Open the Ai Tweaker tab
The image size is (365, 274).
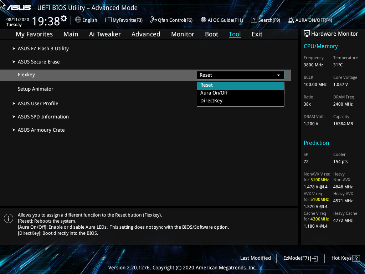tap(105, 34)
